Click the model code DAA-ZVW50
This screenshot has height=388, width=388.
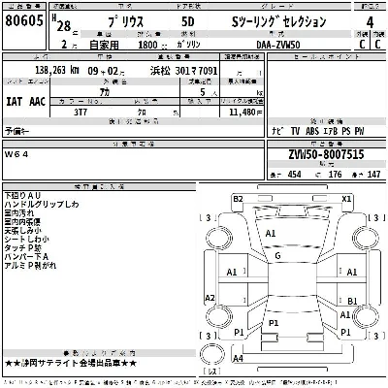click(x=278, y=45)
